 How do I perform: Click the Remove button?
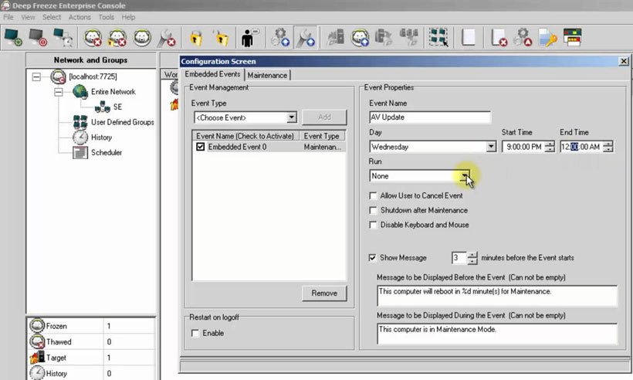click(324, 293)
